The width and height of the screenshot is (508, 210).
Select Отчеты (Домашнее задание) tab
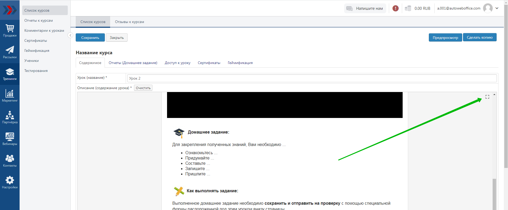point(133,63)
